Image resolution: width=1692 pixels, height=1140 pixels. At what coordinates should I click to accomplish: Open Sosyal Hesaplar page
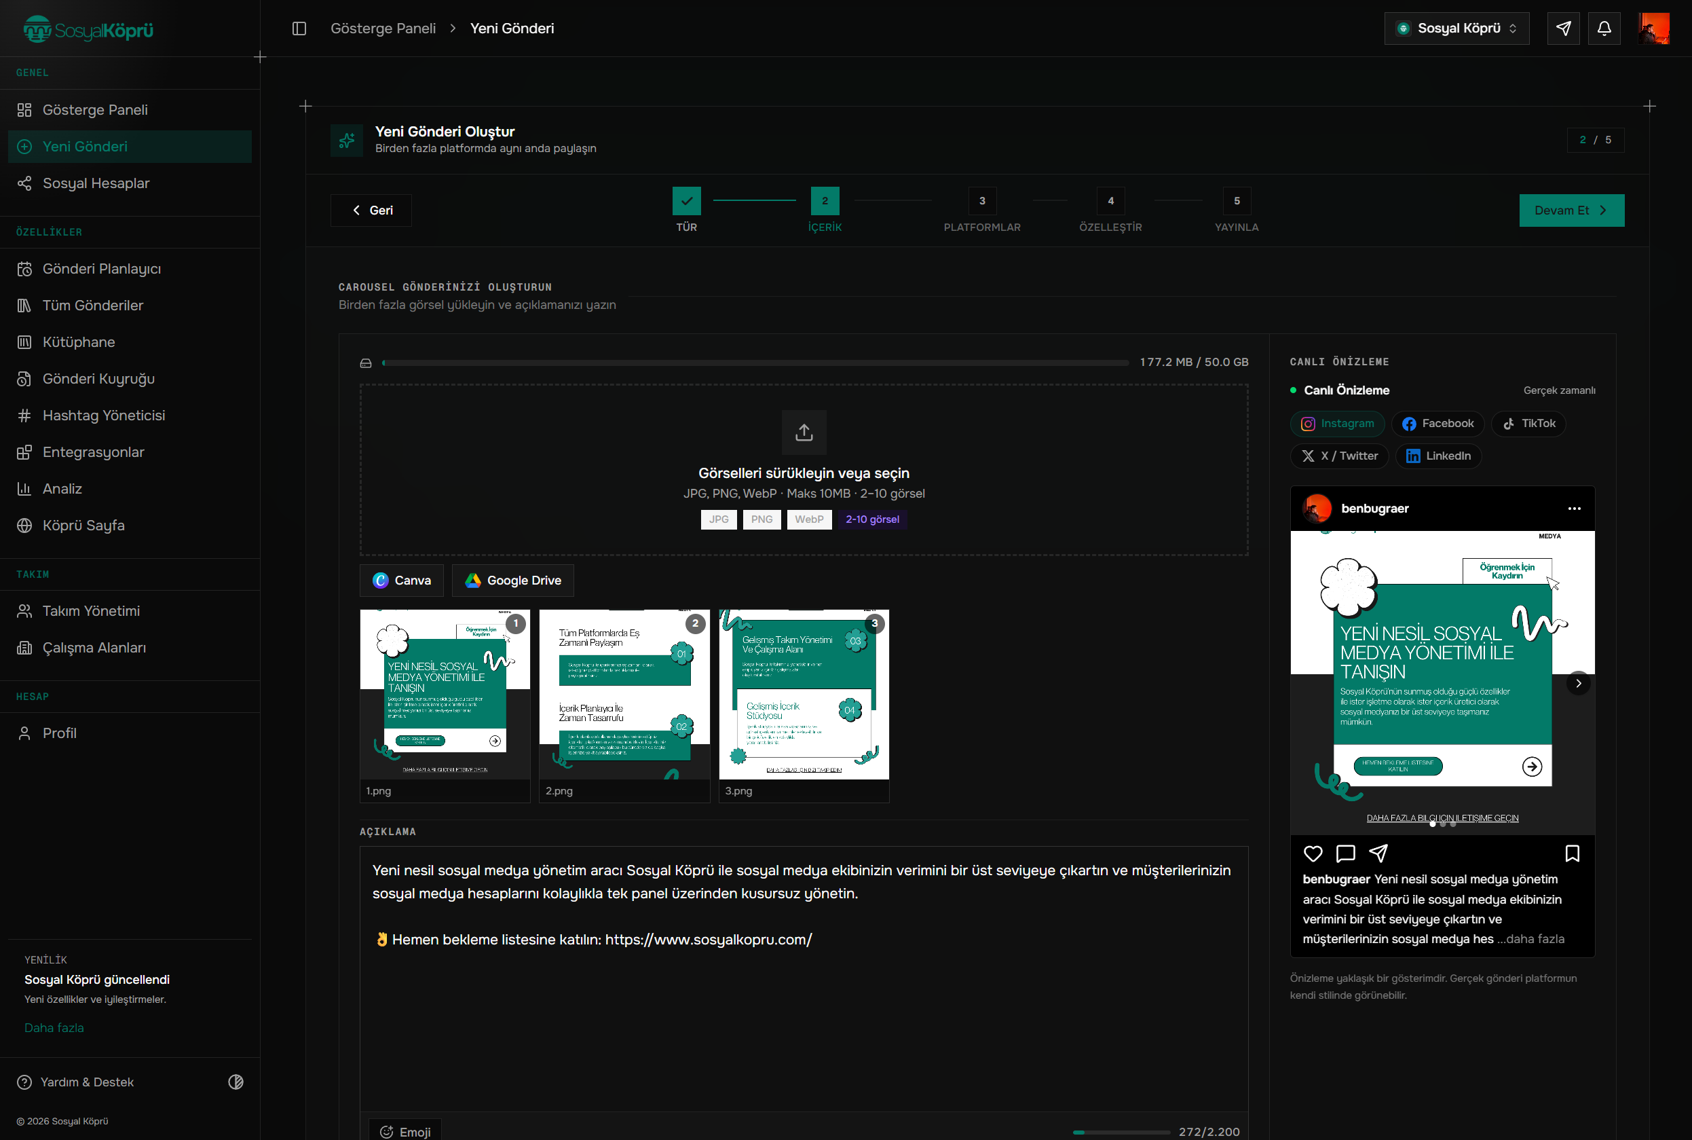[130, 183]
